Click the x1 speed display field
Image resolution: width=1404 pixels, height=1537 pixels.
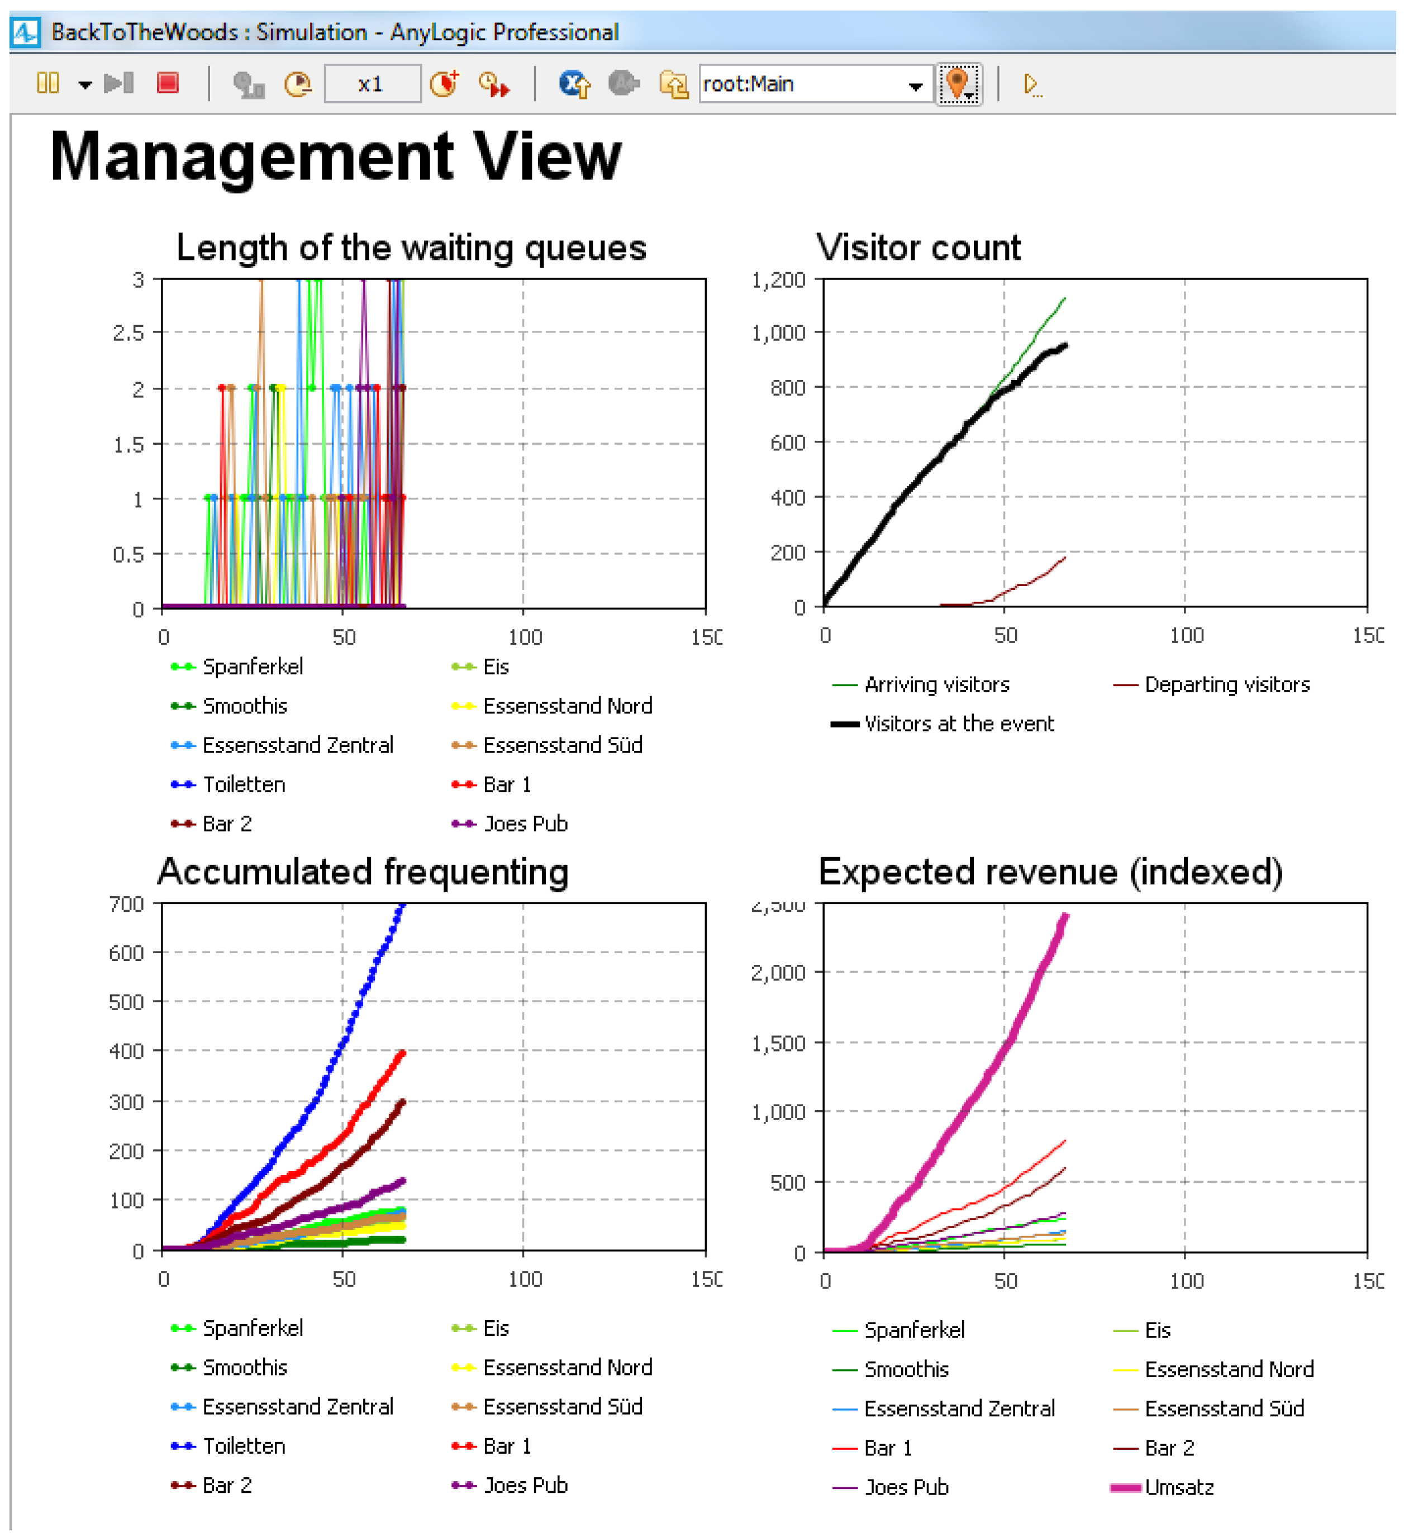click(372, 83)
